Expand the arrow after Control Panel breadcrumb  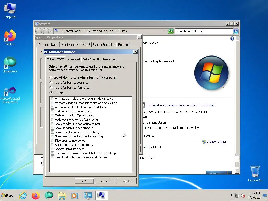tap(84, 31)
